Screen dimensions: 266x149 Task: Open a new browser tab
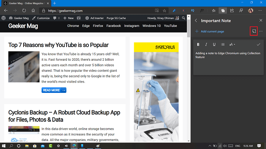click(54, 3)
